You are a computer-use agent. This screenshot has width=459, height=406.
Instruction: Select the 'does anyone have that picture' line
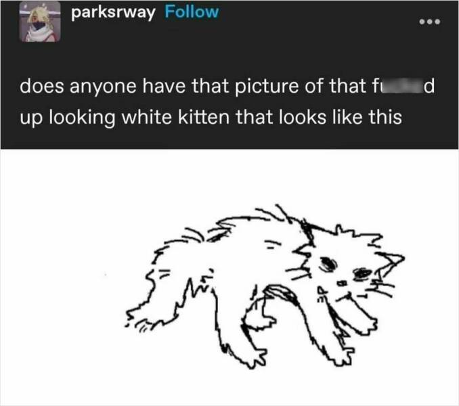pos(227,87)
